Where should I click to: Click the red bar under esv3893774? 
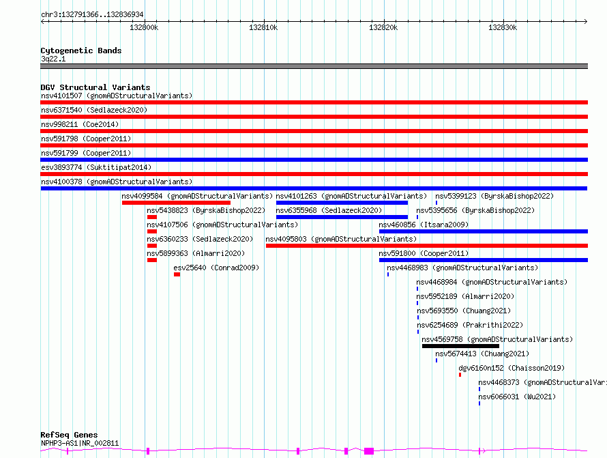(x=314, y=174)
